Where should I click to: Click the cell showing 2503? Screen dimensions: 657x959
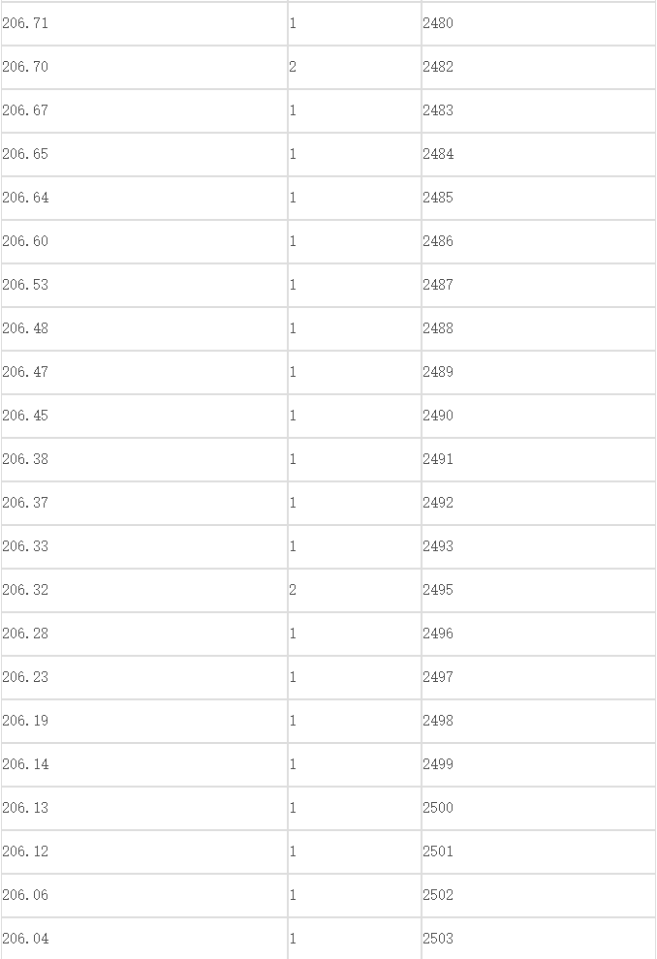538,939
